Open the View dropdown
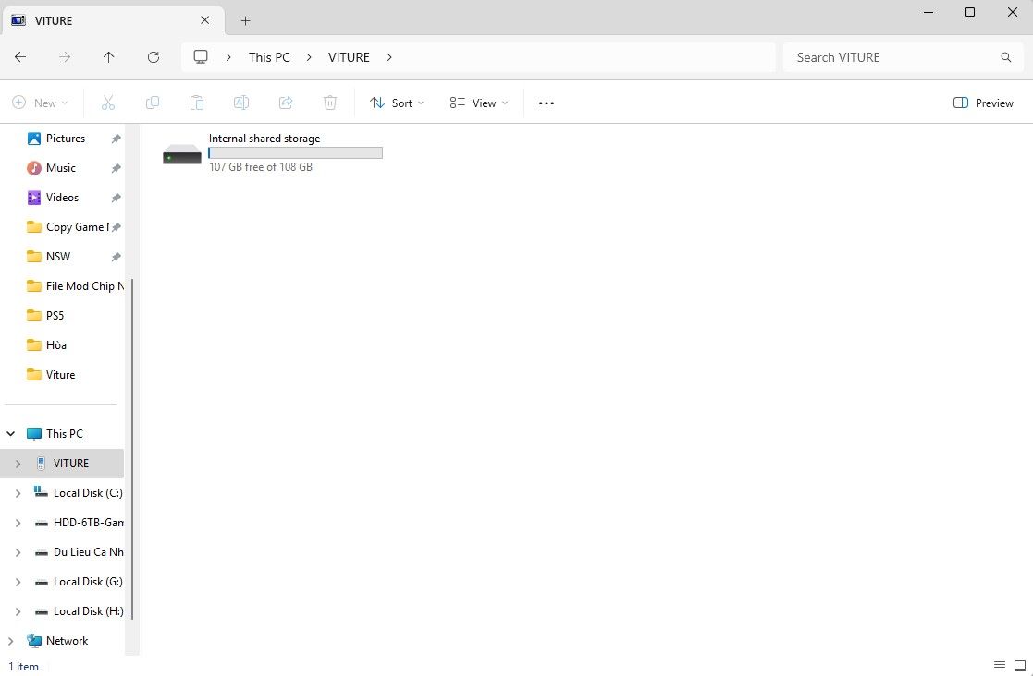The height and width of the screenshot is (676, 1033). point(479,103)
